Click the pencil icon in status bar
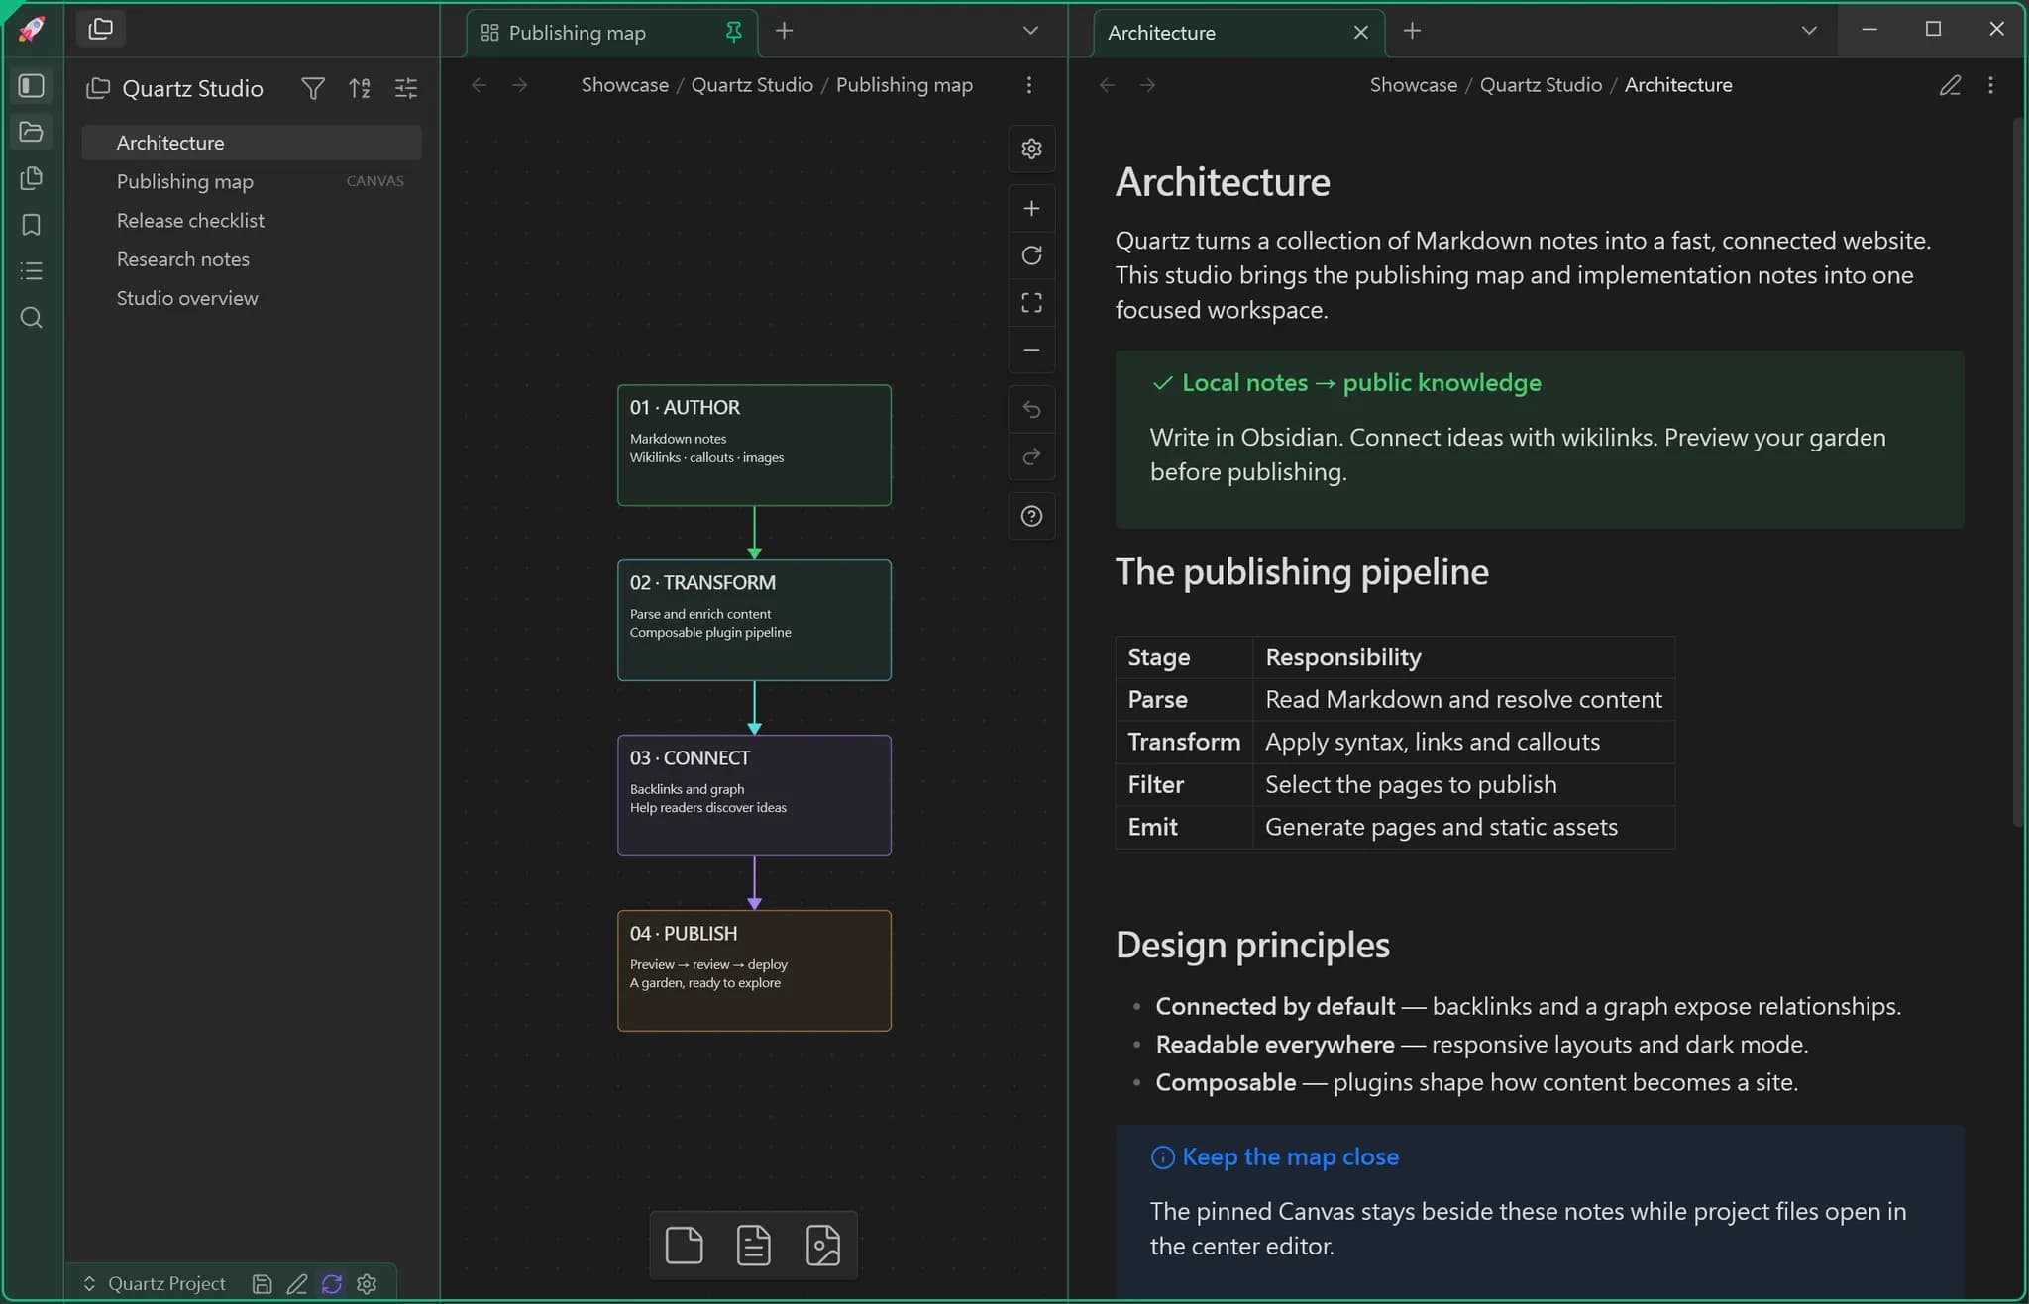This screenshot has height=1304, width=2029. coord(296,1284)
